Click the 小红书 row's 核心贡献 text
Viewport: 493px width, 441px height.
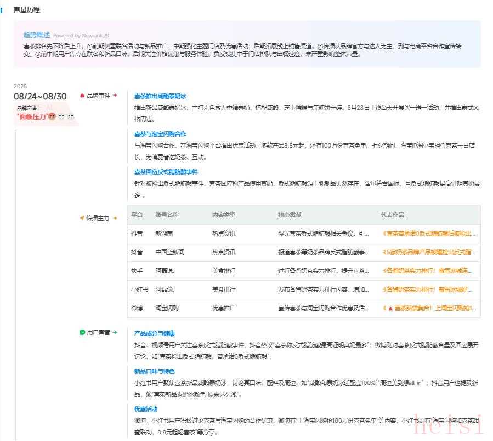pyautogui.click(x=324, y=289)
